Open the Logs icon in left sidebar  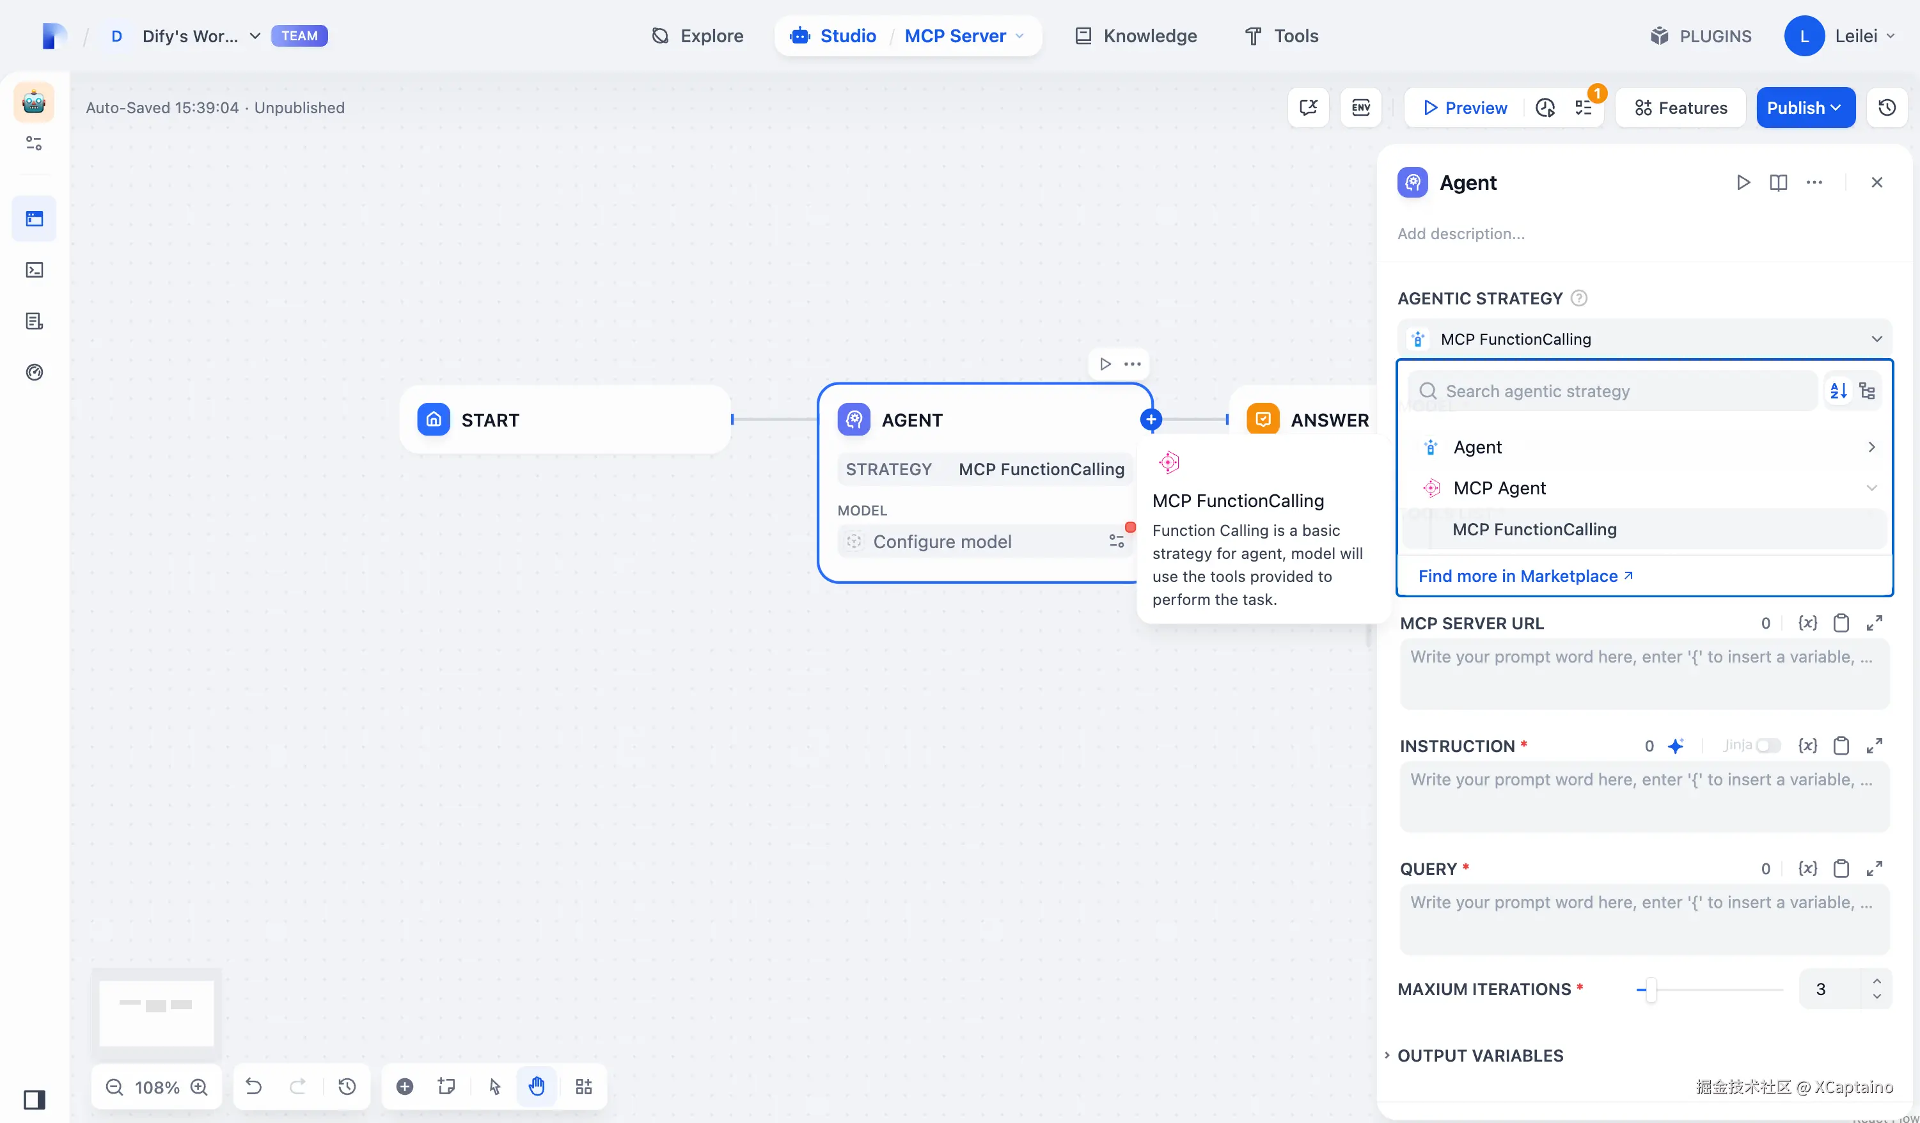[x=35, y=321]
